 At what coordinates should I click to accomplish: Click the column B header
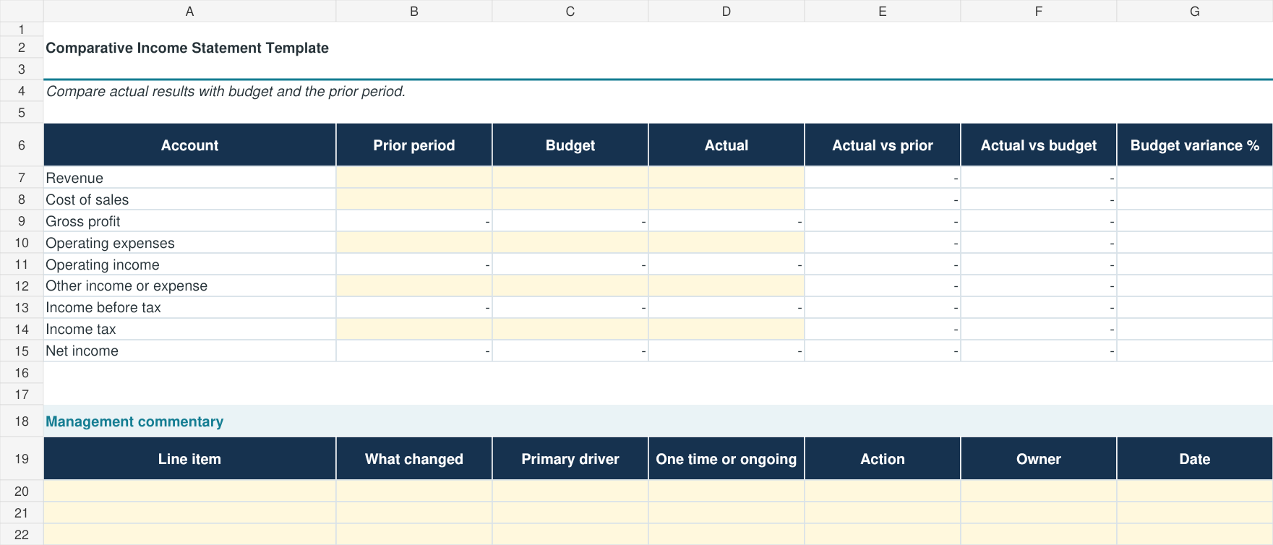point(414,11)
